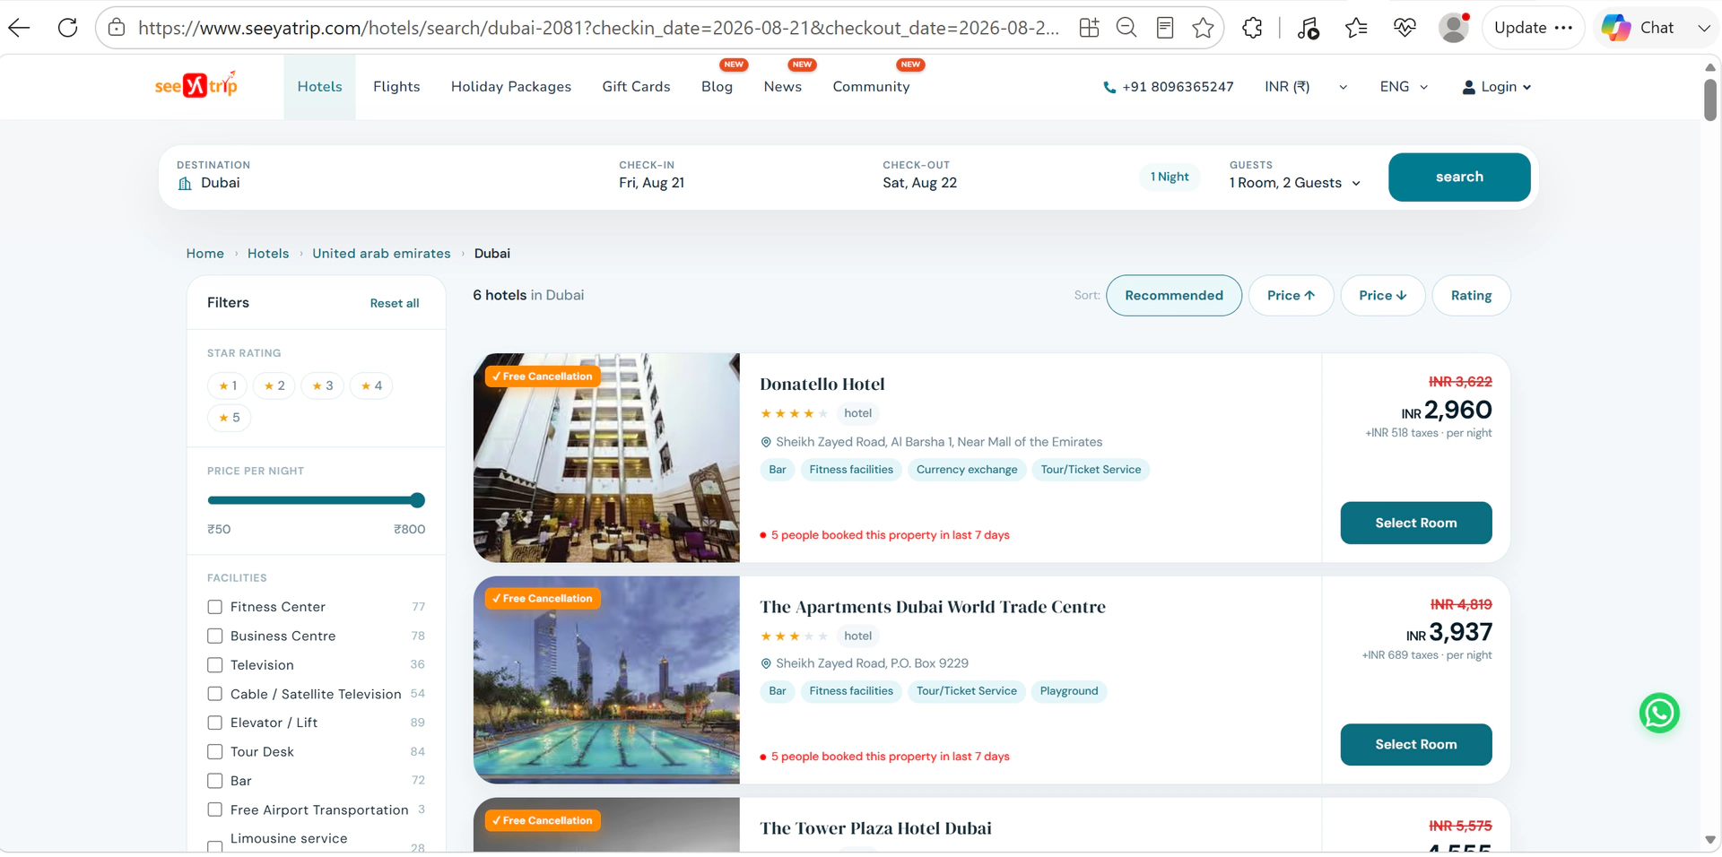Reset all filters

coord(395,304)
